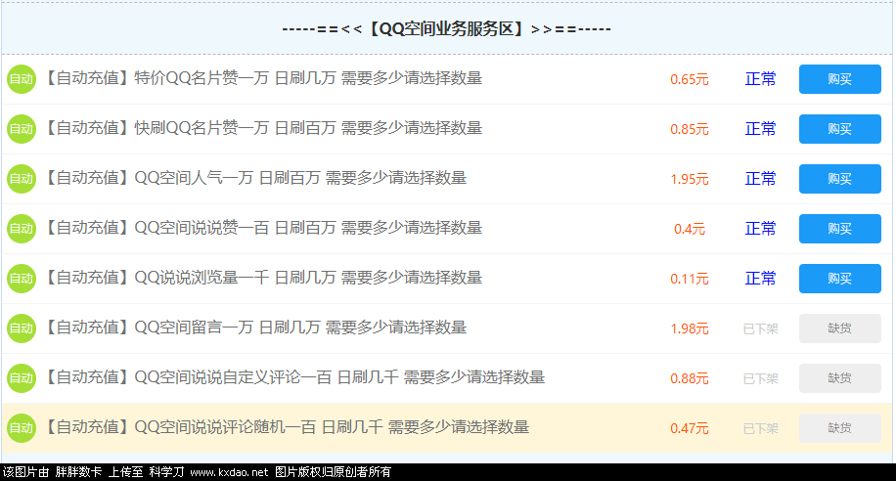Click 正常 status on the 0.11元 row
Screen dimensions: 896x481
761,279
